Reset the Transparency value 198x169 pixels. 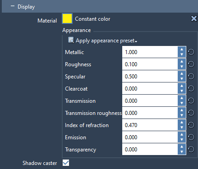point(191,150)
